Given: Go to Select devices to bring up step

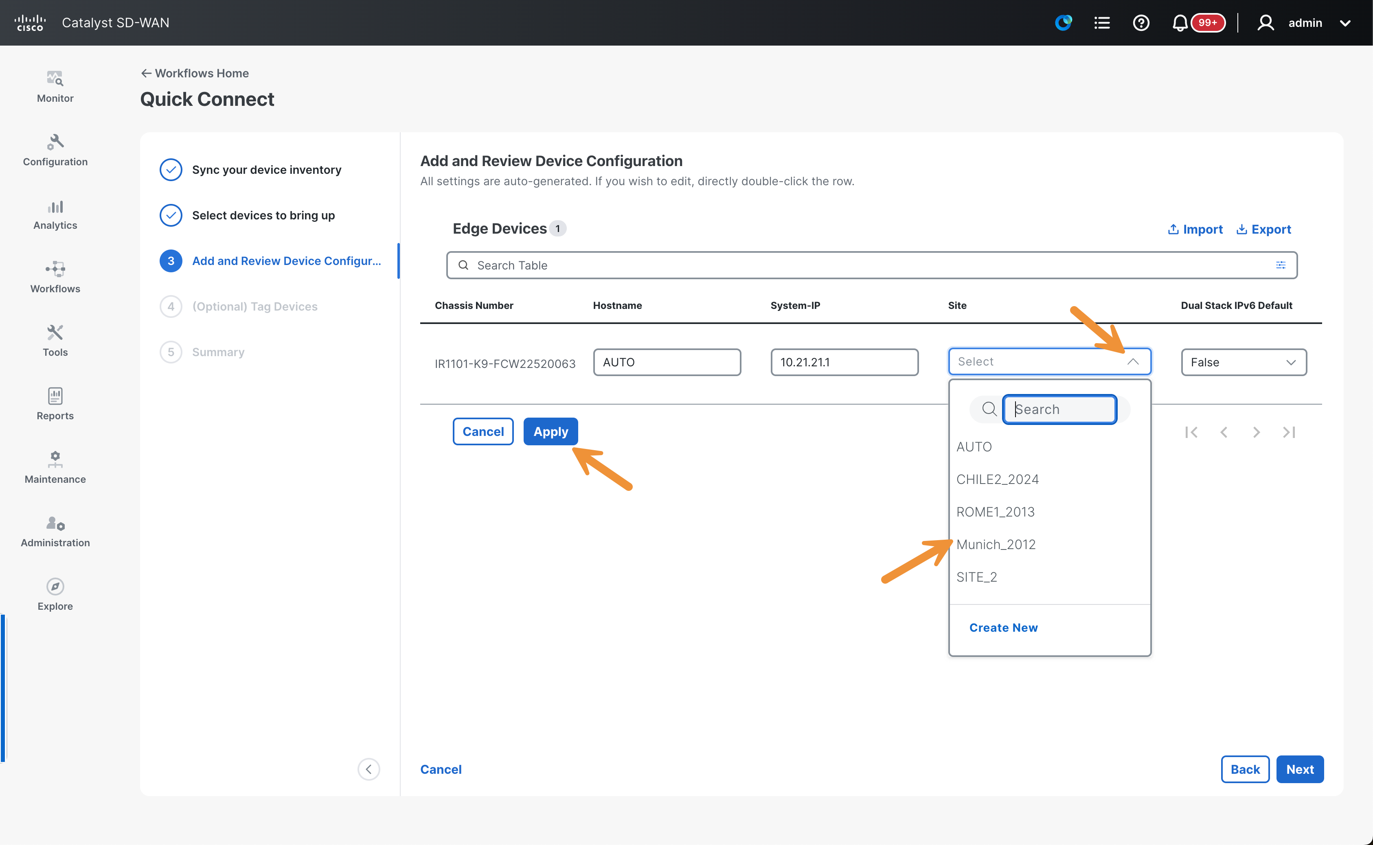Looking at the screenshot, I should coord(247,215).
